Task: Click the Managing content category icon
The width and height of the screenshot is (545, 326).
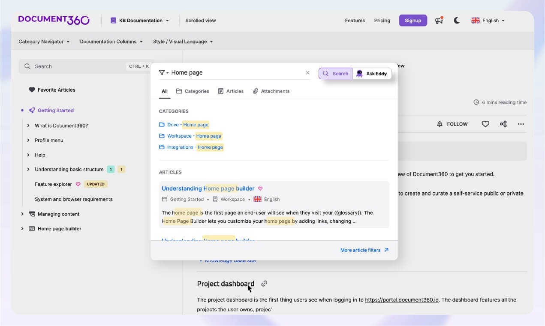Action: tap(32, 214)
